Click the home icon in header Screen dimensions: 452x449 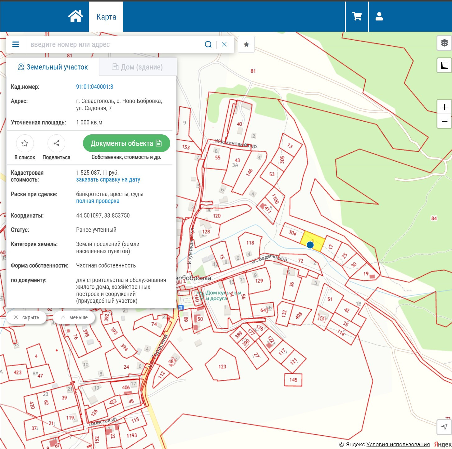75,16
